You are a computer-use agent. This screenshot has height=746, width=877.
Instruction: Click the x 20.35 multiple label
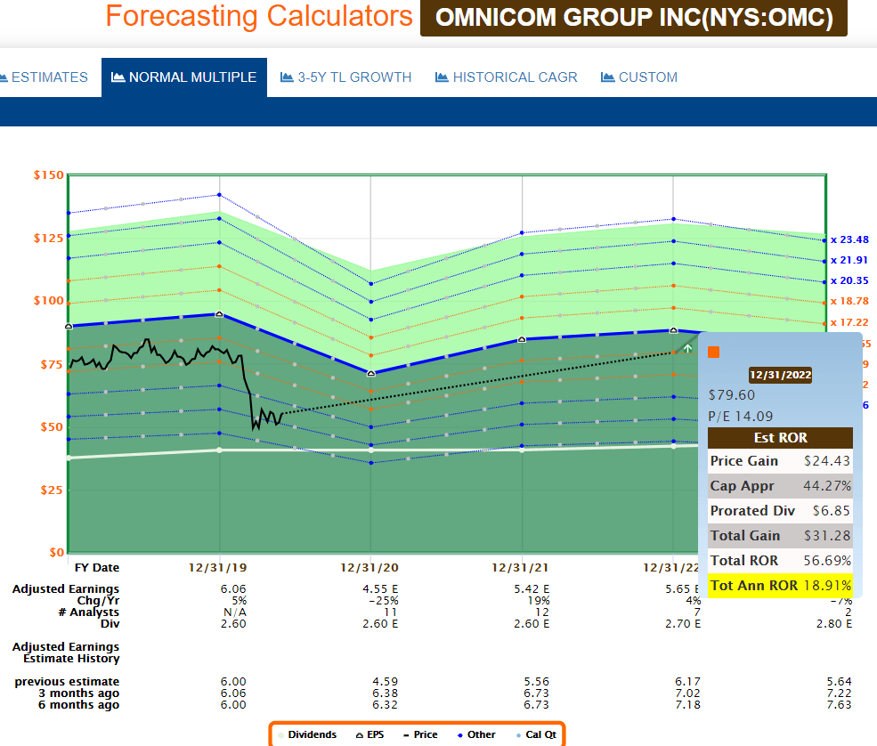[849, 280]
